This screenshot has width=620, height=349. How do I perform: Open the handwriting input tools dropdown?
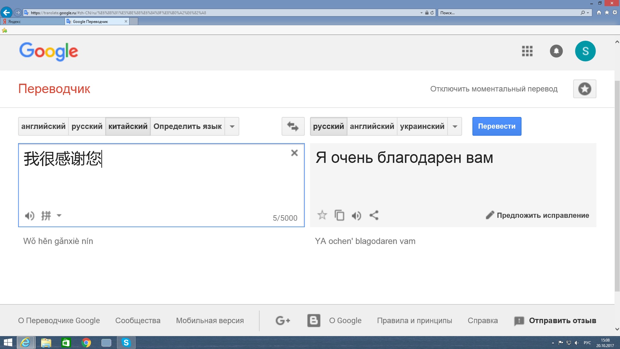point(59,216)
